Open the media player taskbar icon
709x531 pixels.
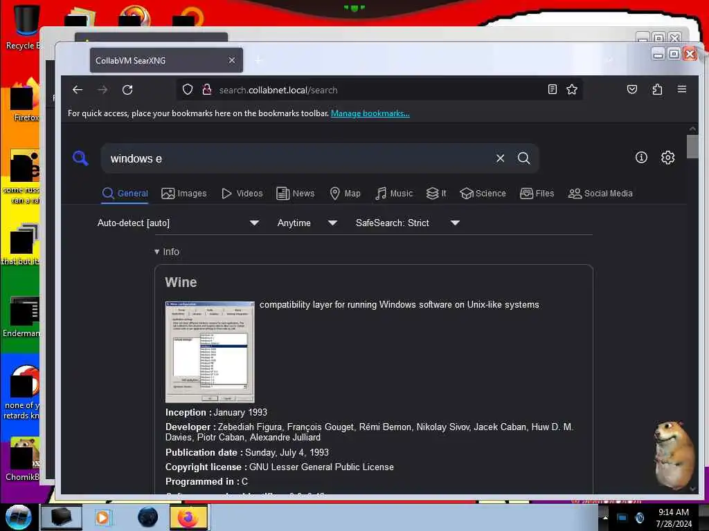[x=102, y=517]
